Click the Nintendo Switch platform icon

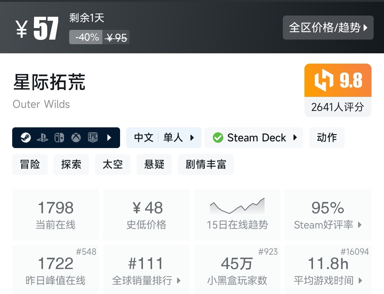click(x=59, y=138)
